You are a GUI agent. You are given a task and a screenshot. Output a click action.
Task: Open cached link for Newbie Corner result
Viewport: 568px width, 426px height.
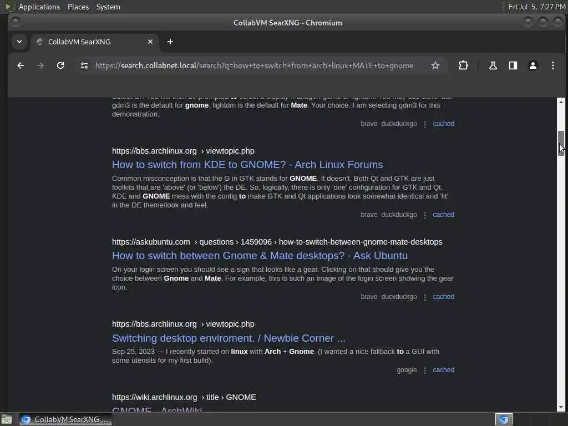coord(443,370)
